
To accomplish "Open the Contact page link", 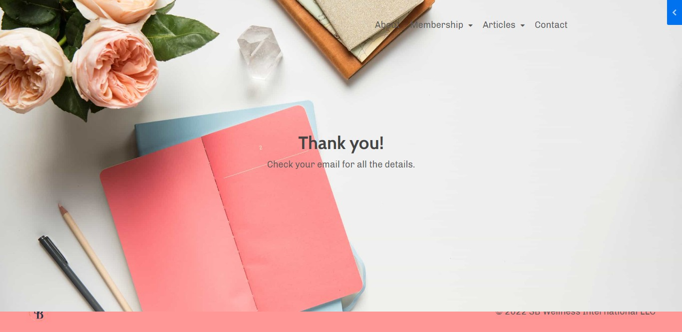I will point(551,25).
